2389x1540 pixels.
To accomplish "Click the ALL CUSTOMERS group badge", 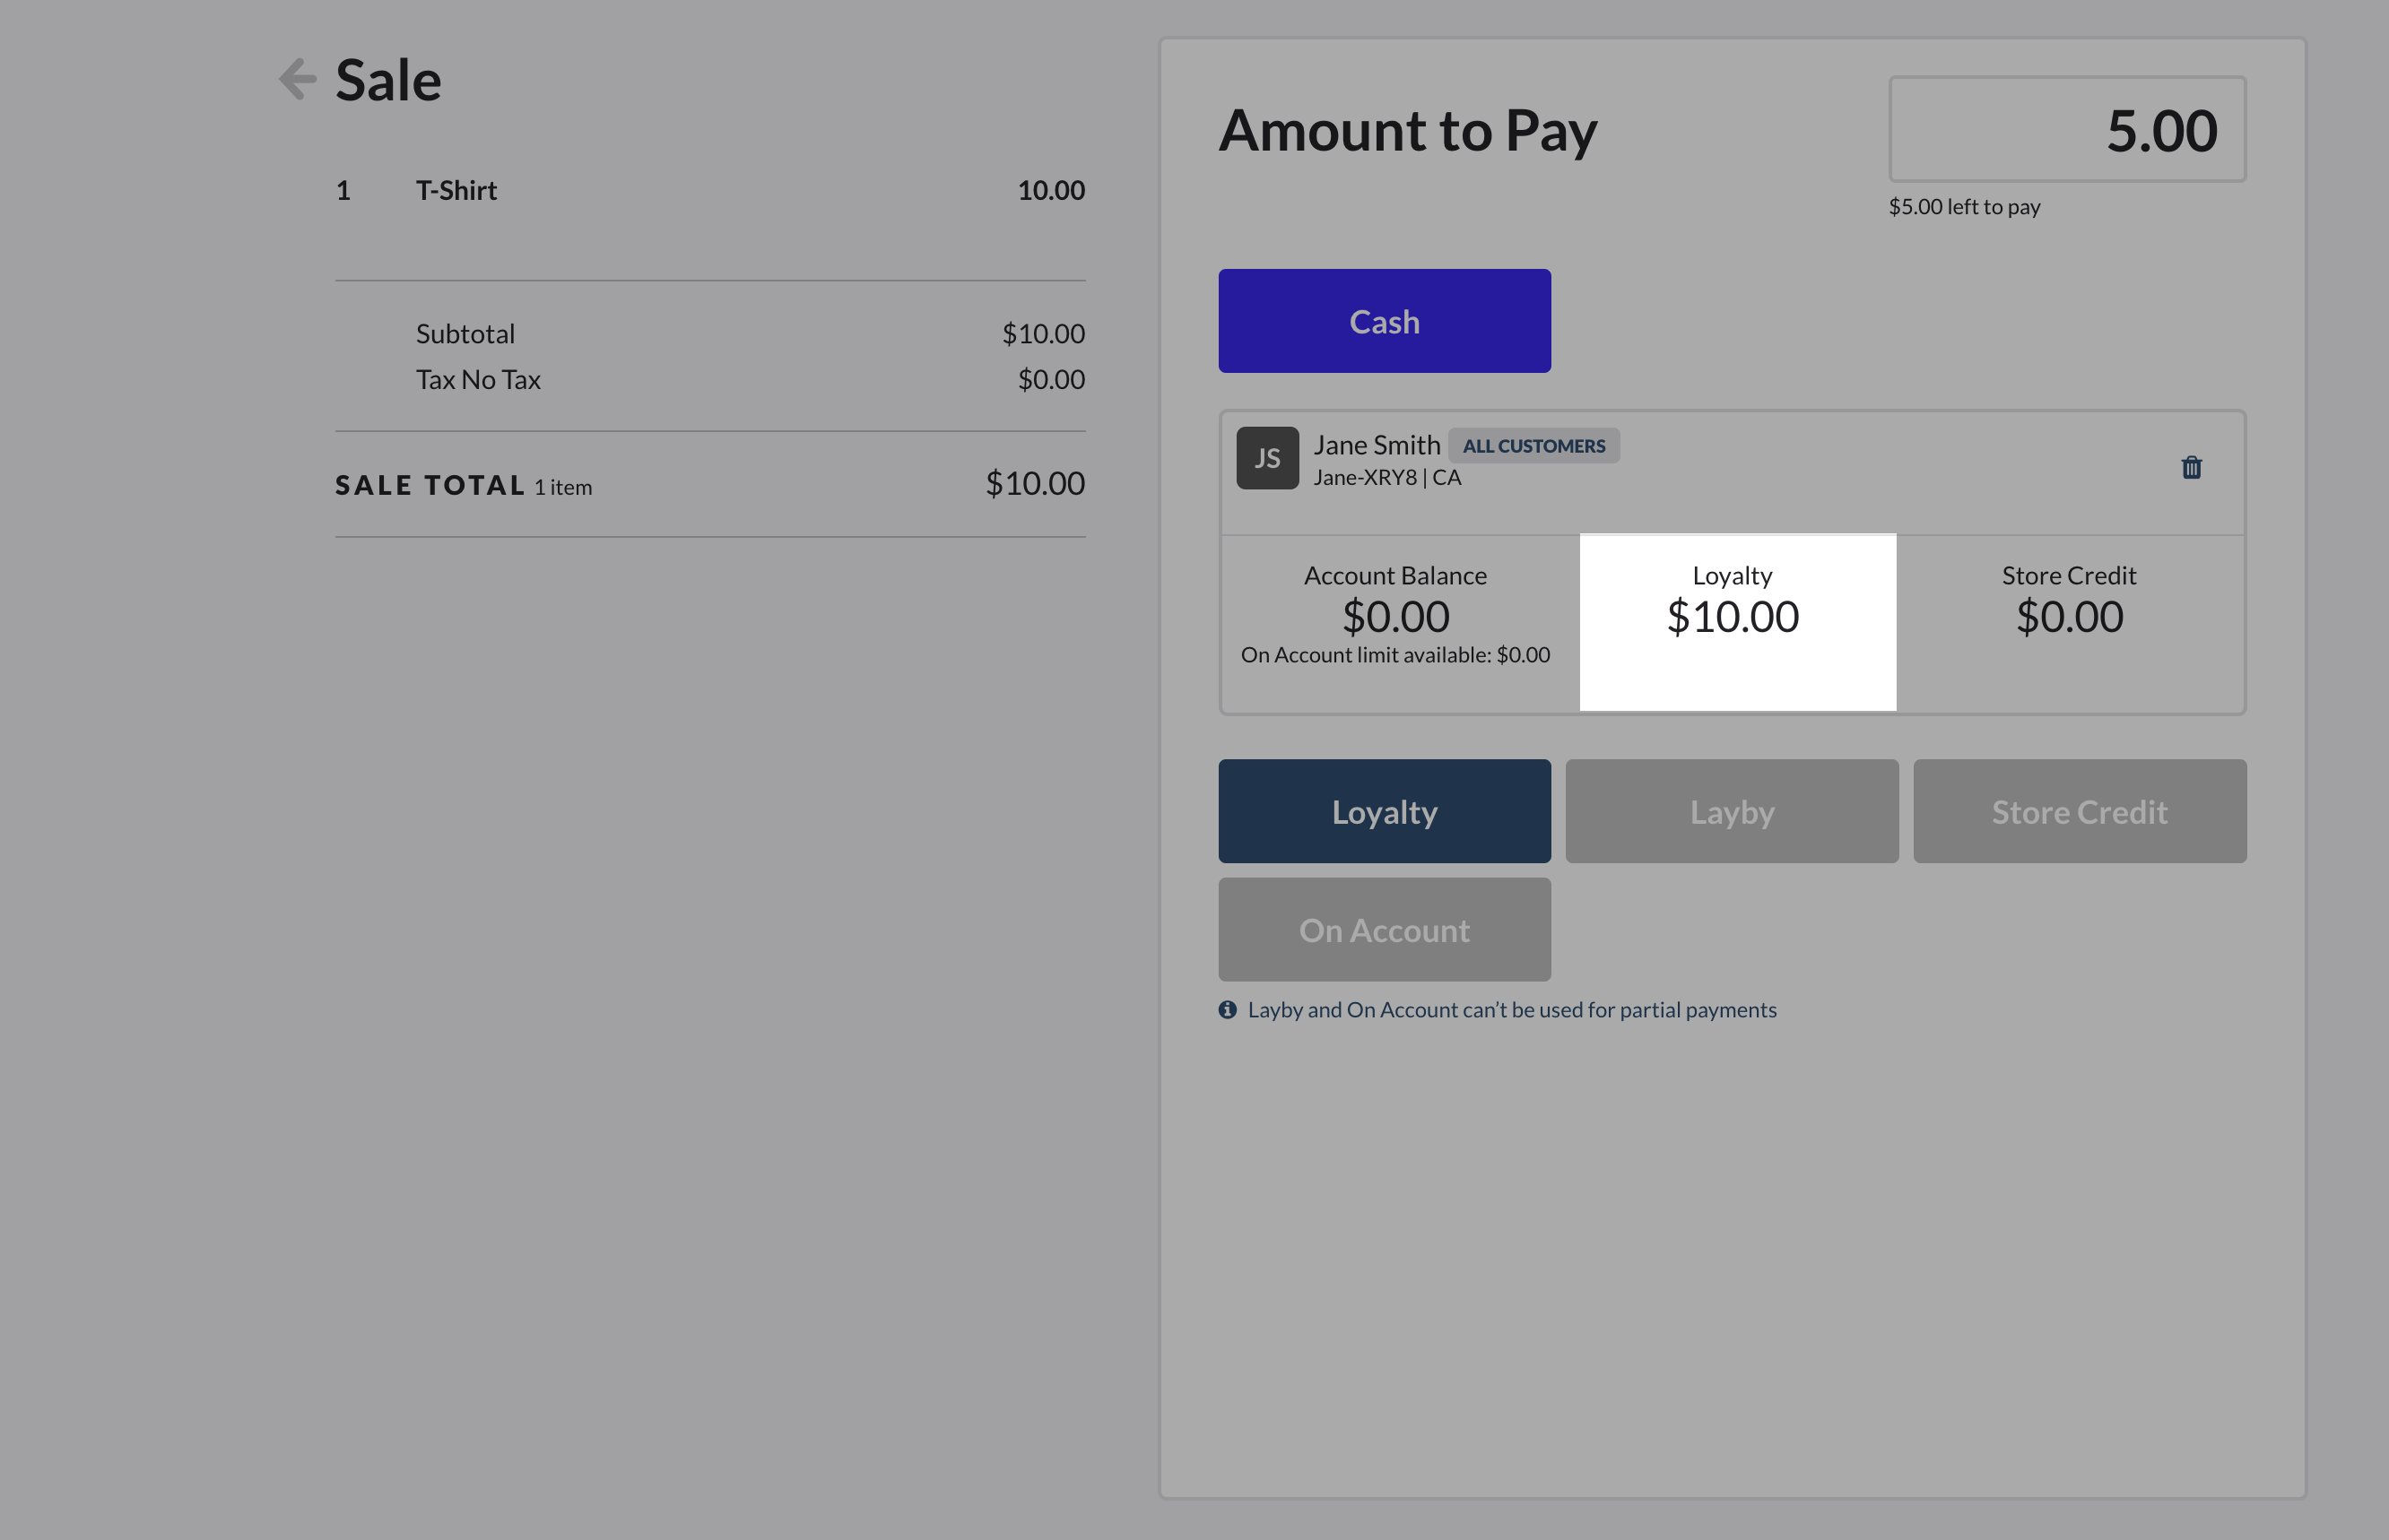I will click(1533, 446).
